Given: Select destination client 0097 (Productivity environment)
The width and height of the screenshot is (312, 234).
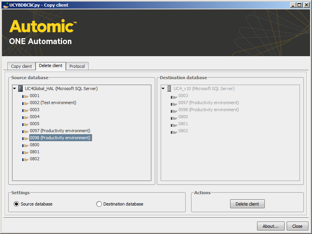Looking at the screenshot, I should pos(209,103).
